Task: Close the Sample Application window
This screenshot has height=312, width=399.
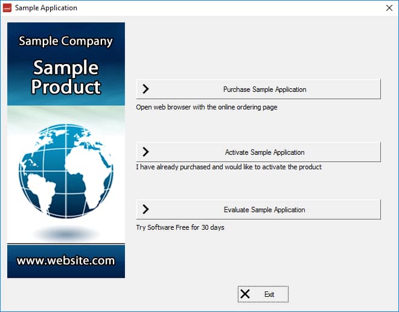Action: (x=389, y=8)
